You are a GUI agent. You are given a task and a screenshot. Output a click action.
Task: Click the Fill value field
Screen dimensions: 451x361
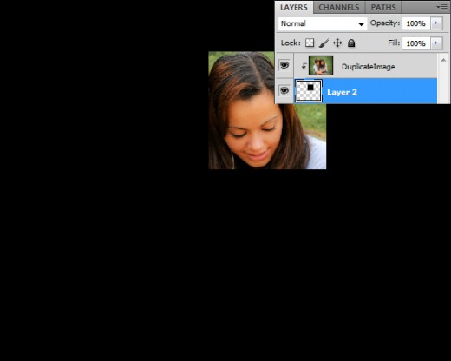pyautogui.click(x=415, y=43)
